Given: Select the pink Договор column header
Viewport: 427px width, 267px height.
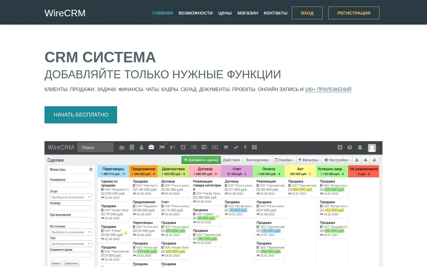Looking at the screenshot, I should tap(205, 171).
